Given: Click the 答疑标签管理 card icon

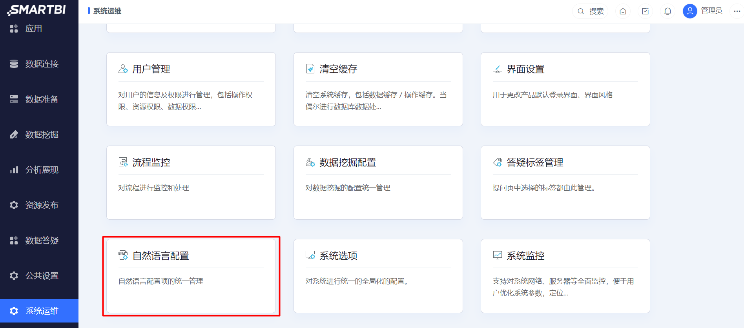Looking at the screenshot, I should 498,162.
